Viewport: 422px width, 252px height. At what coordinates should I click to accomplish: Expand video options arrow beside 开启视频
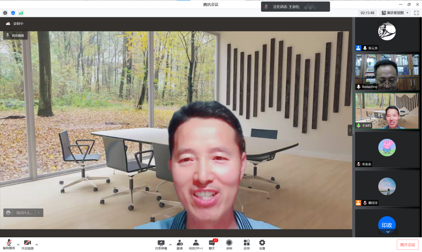click(37, 244)
